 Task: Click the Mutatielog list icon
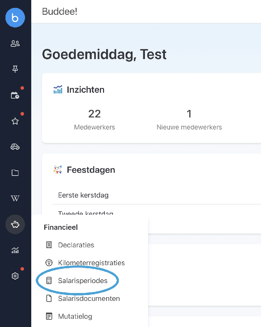coord(49,316)
